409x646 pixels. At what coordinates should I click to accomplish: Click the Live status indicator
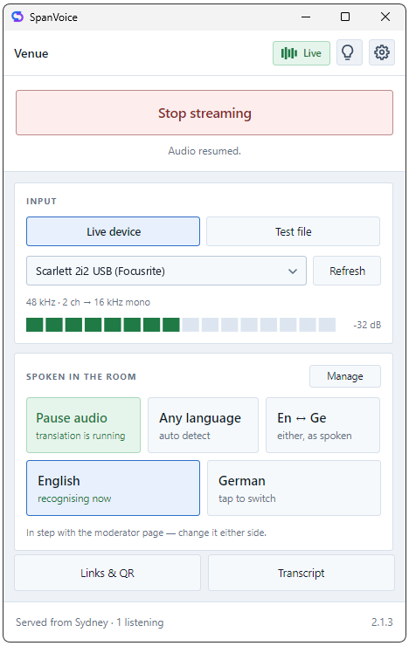(302, 53)
